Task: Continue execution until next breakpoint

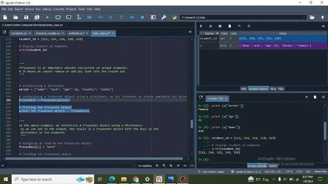Action: pyautogui.click(x=132, y=17)
